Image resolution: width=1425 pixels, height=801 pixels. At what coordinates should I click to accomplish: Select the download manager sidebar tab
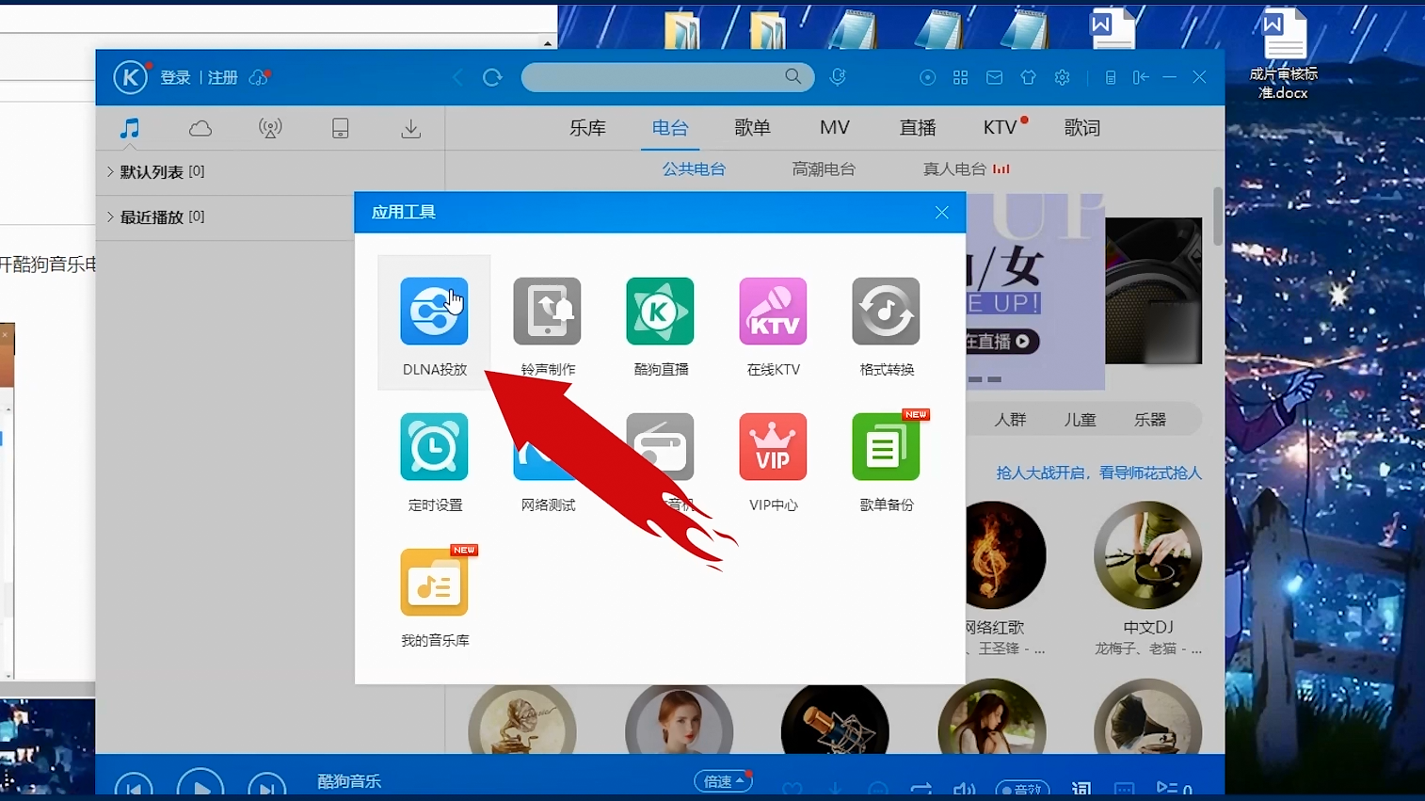pos(410,128)
